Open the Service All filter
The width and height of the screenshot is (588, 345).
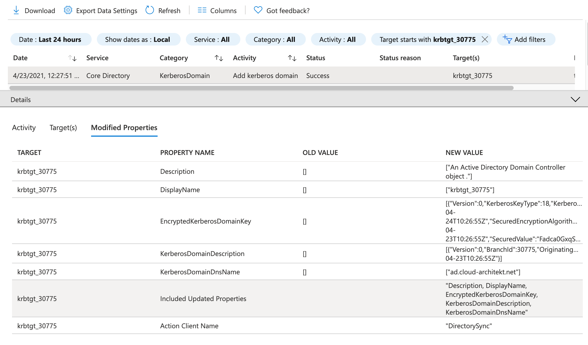click(213, 40)
